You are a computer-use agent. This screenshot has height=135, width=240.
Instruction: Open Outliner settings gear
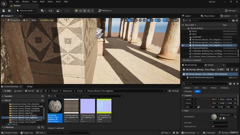237,20
